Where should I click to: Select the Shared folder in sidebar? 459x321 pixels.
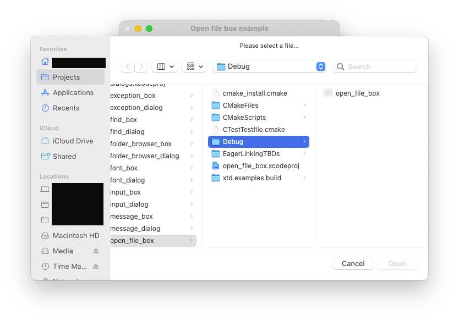point(64,156)
